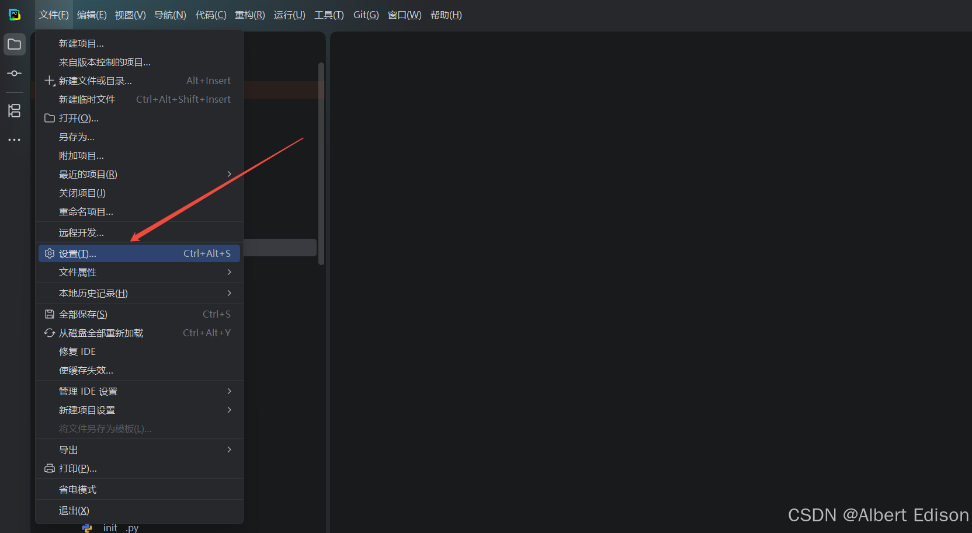Select 省电模式 menu entry
972x533 pixels.
coord(139,489)
